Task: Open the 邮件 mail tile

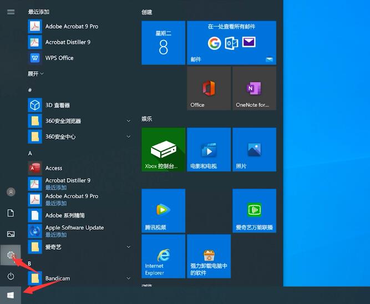Action: coord(231,43)
